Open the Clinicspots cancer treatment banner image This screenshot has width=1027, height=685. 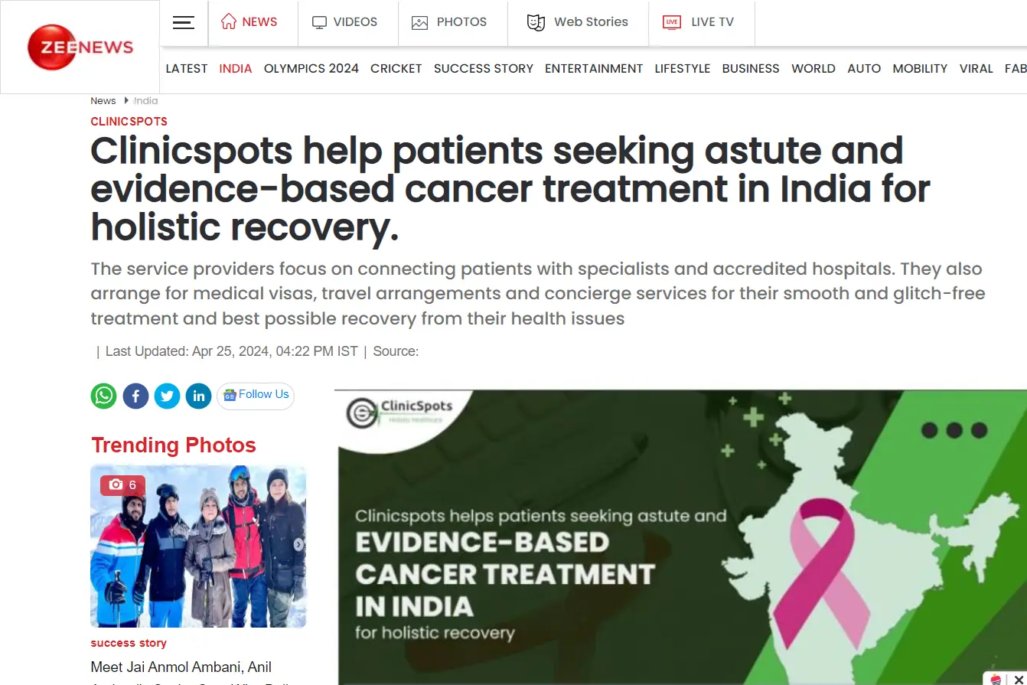coord(681,537)
